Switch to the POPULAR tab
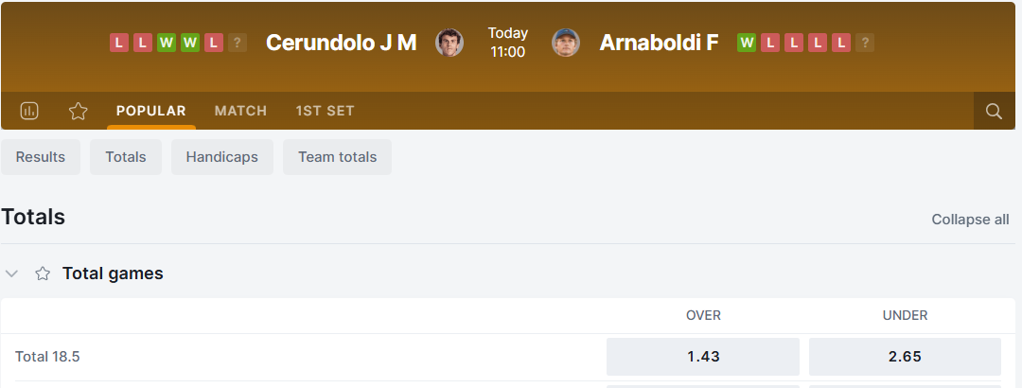1022x388 pixels. click(151, 111)
